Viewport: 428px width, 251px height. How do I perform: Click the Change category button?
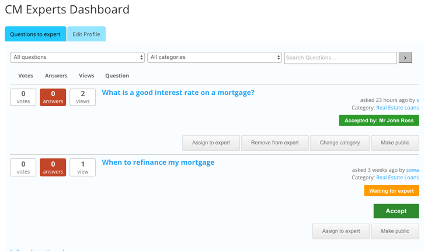340,143
